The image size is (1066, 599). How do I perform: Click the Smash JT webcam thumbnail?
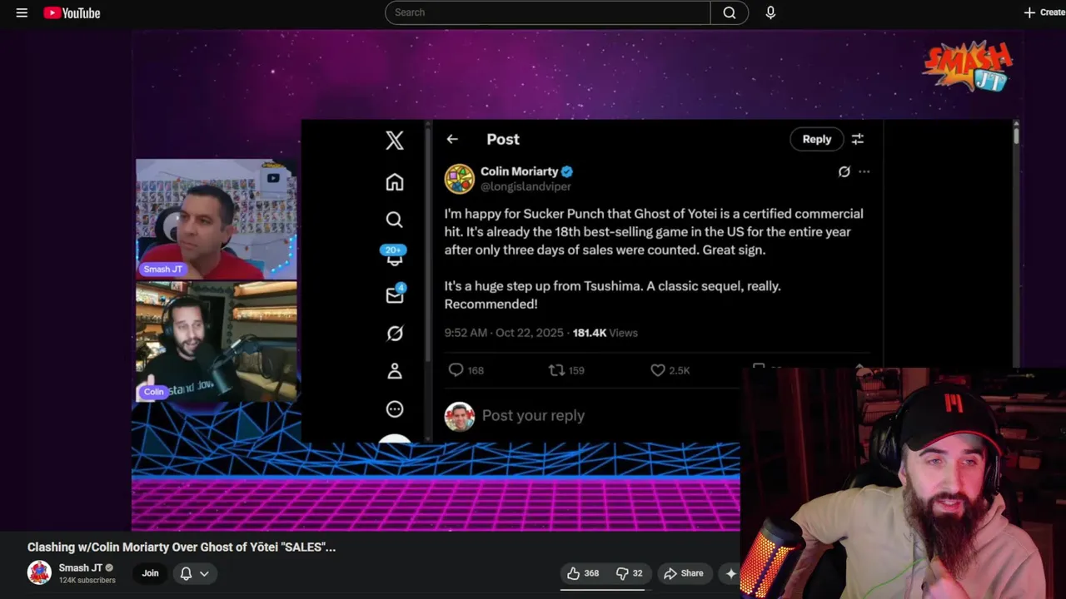point(217,219)
